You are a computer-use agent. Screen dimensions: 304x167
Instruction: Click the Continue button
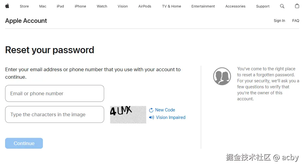24,143
